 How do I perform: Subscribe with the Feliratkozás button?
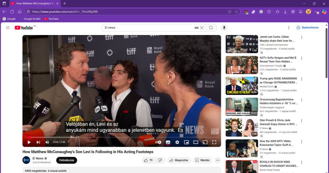click(x=67, y=160)
